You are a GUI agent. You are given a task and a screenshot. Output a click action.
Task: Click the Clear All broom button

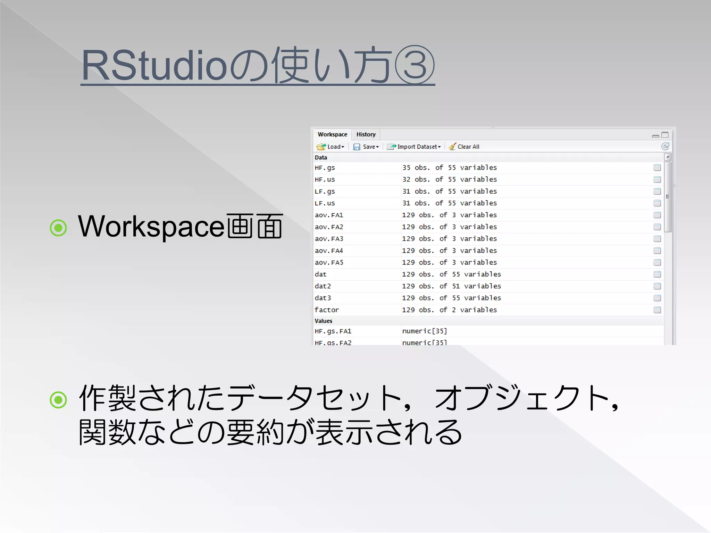click(464, 147)
